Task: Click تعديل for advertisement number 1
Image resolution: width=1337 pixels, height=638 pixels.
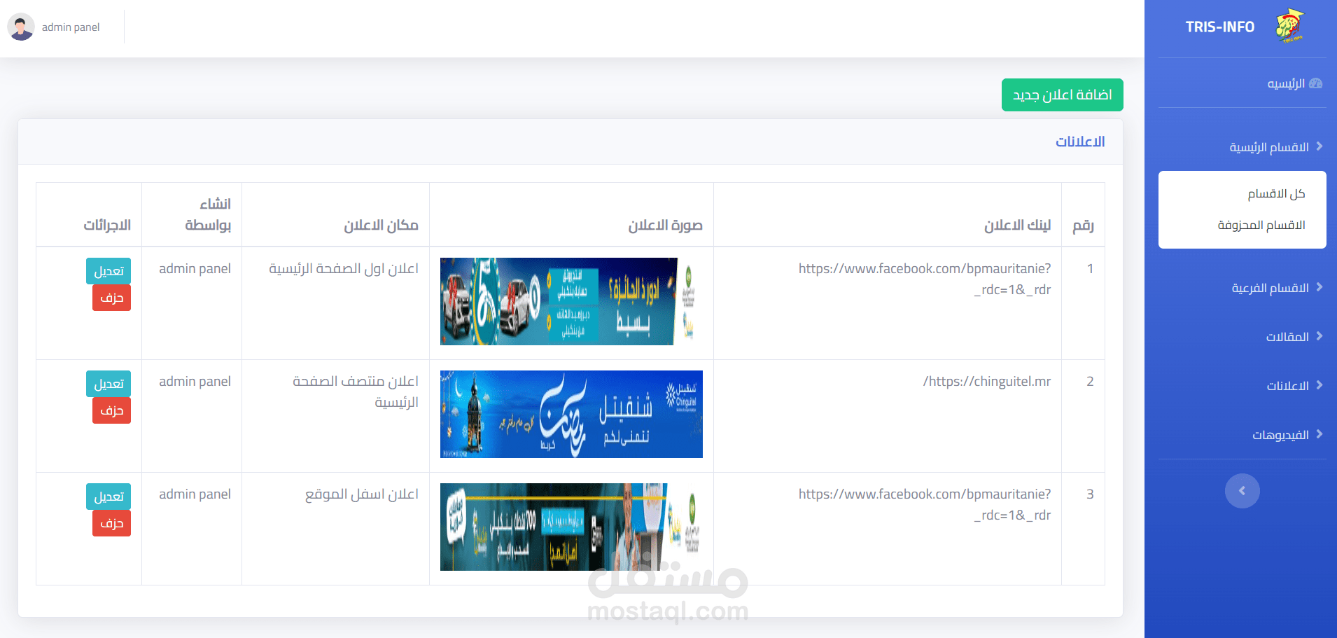Action: tap(108, 271)
